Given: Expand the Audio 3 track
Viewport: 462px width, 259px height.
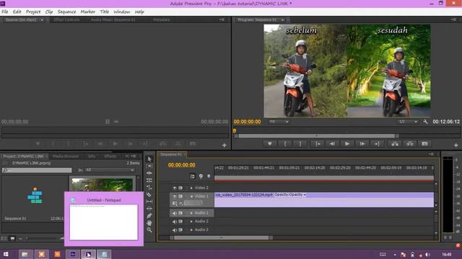Looking at the screenshot, I should coord(191,230).
